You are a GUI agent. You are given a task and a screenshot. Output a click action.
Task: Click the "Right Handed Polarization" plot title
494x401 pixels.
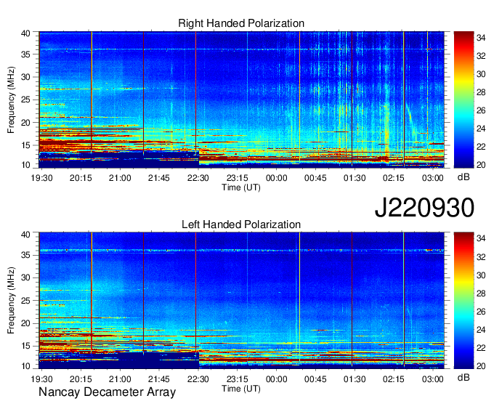pos(241,23)
